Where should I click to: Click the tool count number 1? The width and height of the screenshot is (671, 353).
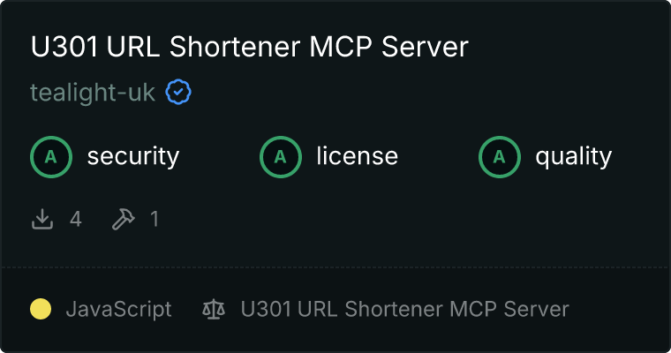point(155,219)
